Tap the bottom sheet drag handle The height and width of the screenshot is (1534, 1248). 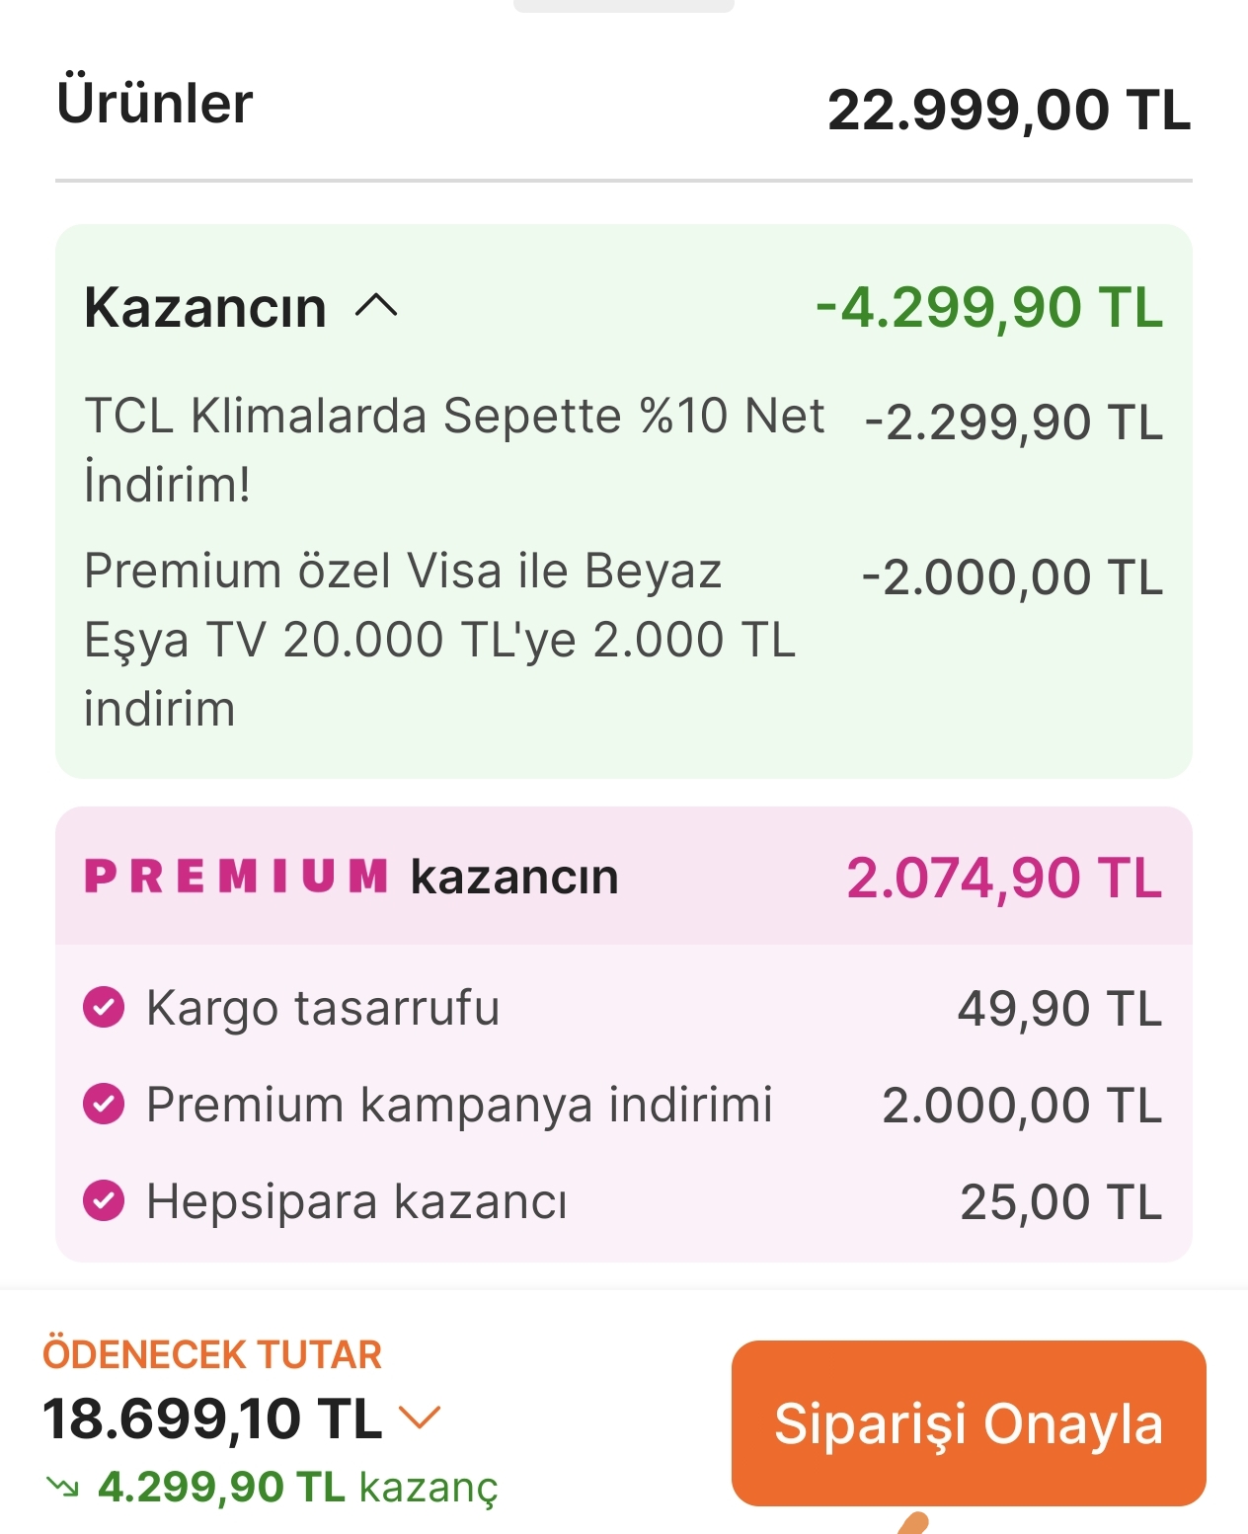point(624,5)
